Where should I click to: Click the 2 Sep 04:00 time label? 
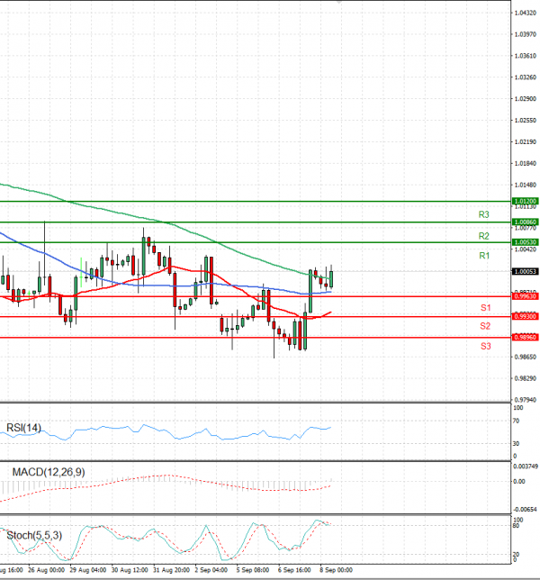tap(211, 570)
